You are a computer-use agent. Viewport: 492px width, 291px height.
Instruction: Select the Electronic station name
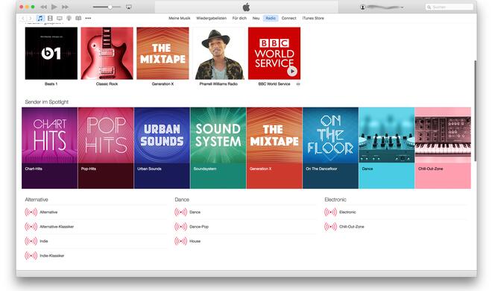[x=347, y=212]
